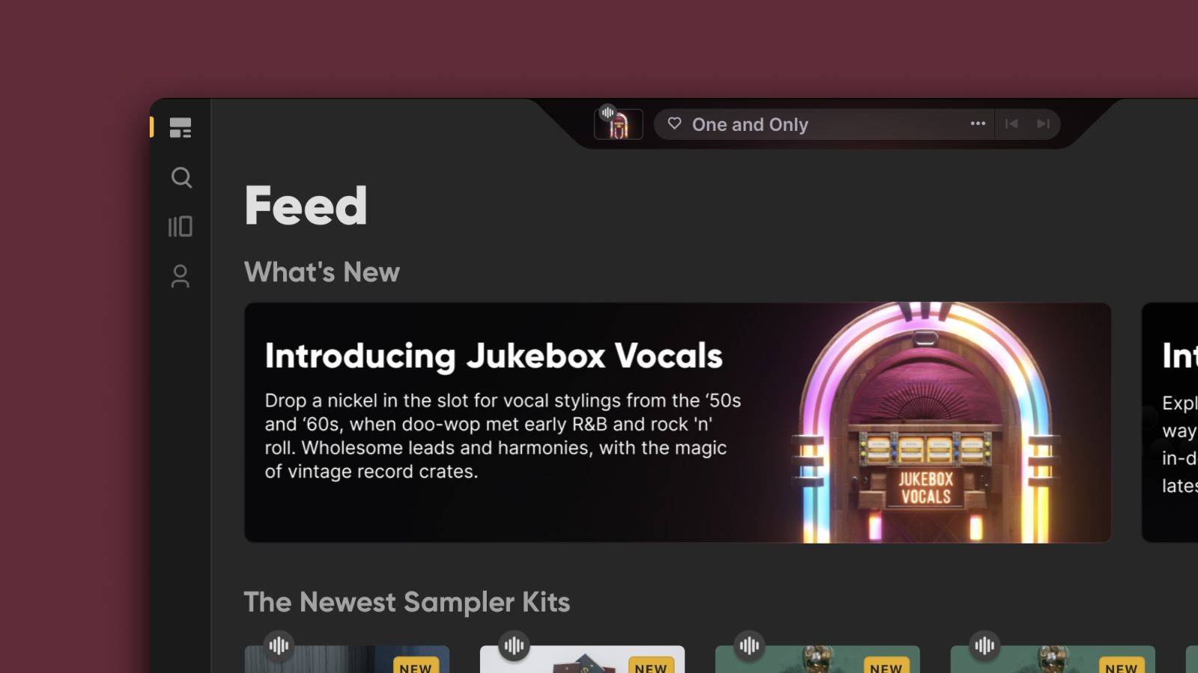1198x673 pixels.
Task: Open the Feed dashboard icon in sidebar
Action: point(180,128)
